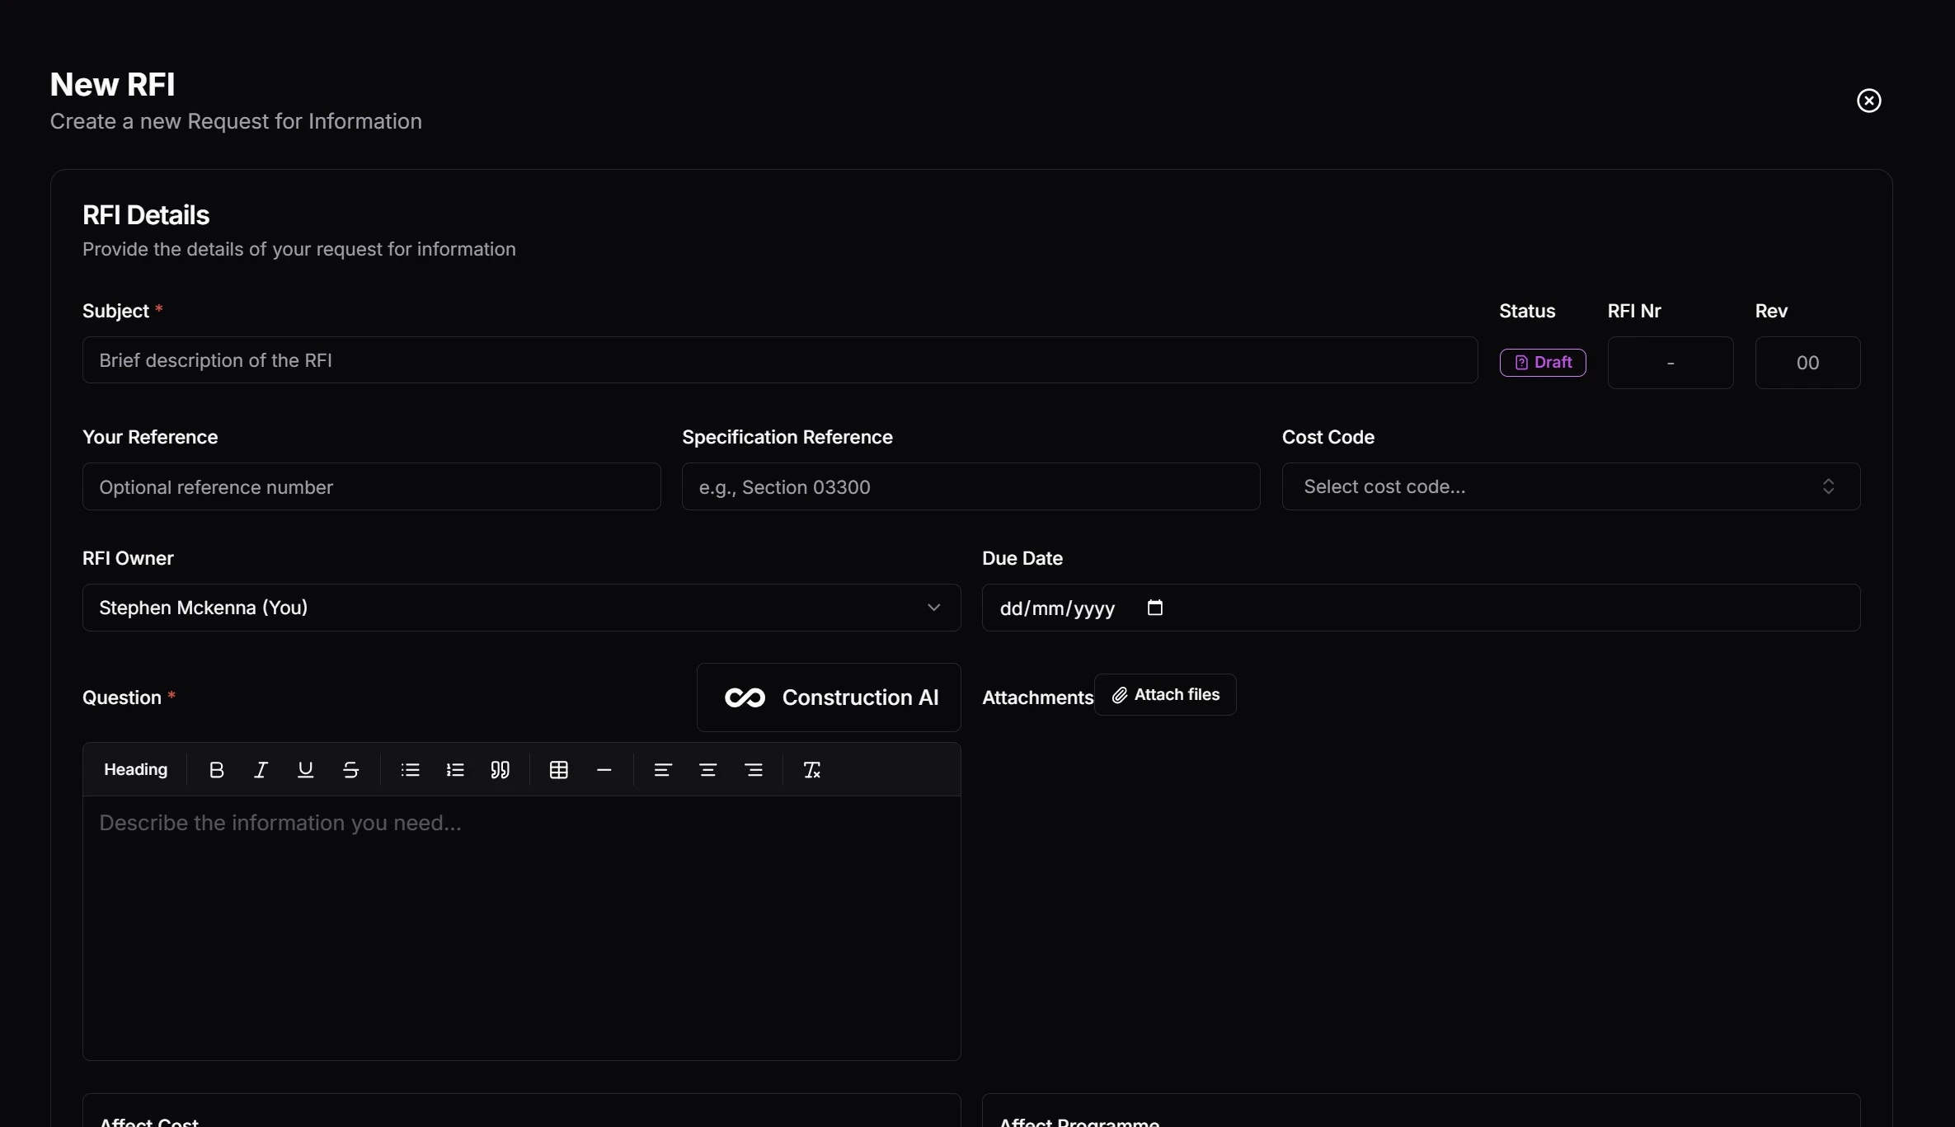Open the RFI Owner dropdown
Image resolution: width=1955 pixels, height=1127 pixels.
pos(521,608)
